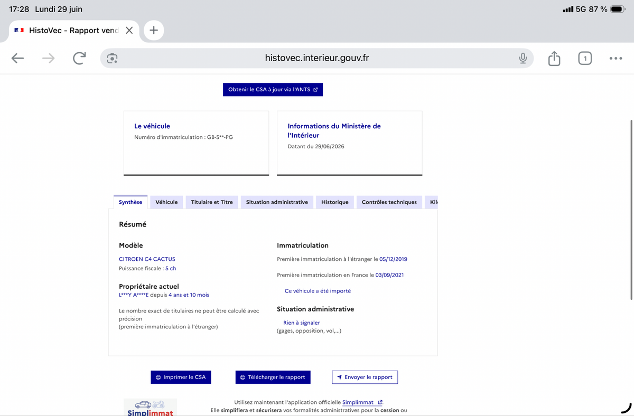Screen dimensions: 634x416
Task: Open the tab switcher showing 1 tab
Action: point(584,58)
